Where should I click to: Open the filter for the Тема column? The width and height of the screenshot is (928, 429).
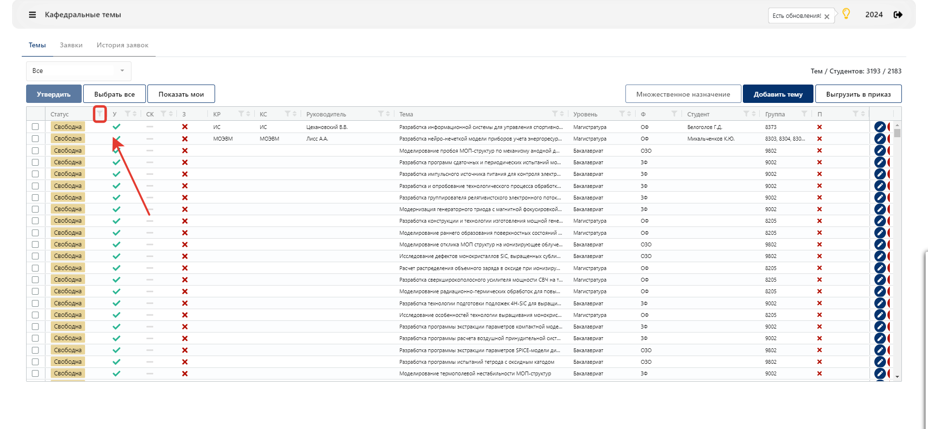pos(555,114)
